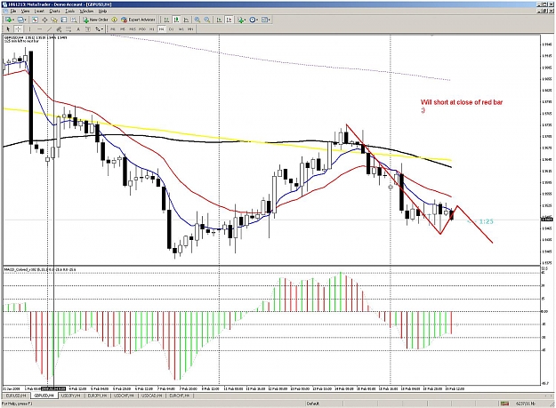The image size is (556, 408).
Task: Set timeframe to H4
Action: 161,29
